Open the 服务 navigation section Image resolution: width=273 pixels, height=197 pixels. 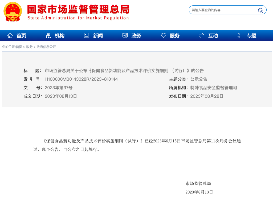click(x=174, y=36)
